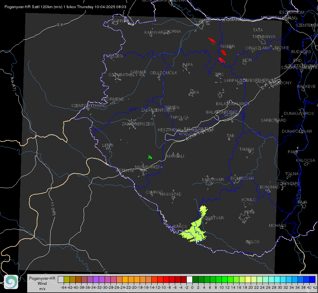Click the TAMASI city label
The image size is (318, 293).
coord(247,149)
